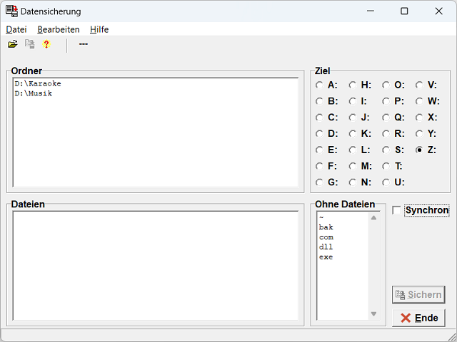
Task: Choose drive D: as backup target
Action: click(x=319, y=133)
